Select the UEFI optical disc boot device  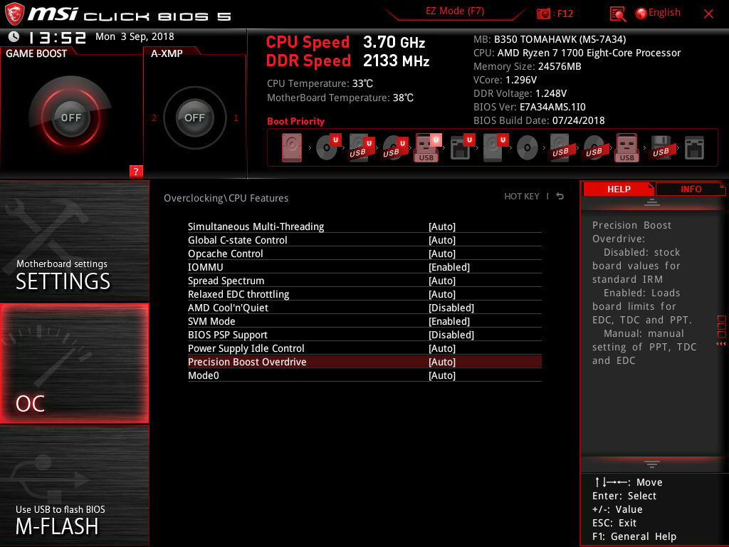point(327,148)
